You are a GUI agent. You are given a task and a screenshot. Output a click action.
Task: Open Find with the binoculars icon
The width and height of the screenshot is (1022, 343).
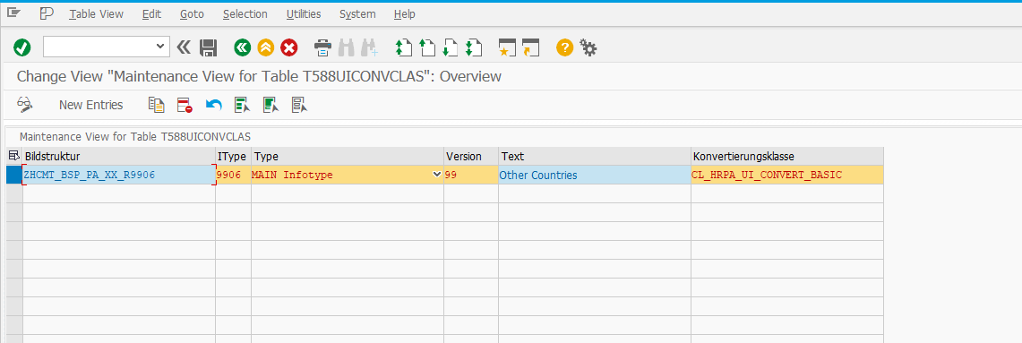click(x=347, y=47)
